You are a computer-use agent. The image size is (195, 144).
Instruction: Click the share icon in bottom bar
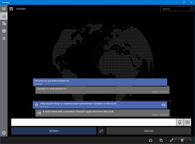pos(151,140)
